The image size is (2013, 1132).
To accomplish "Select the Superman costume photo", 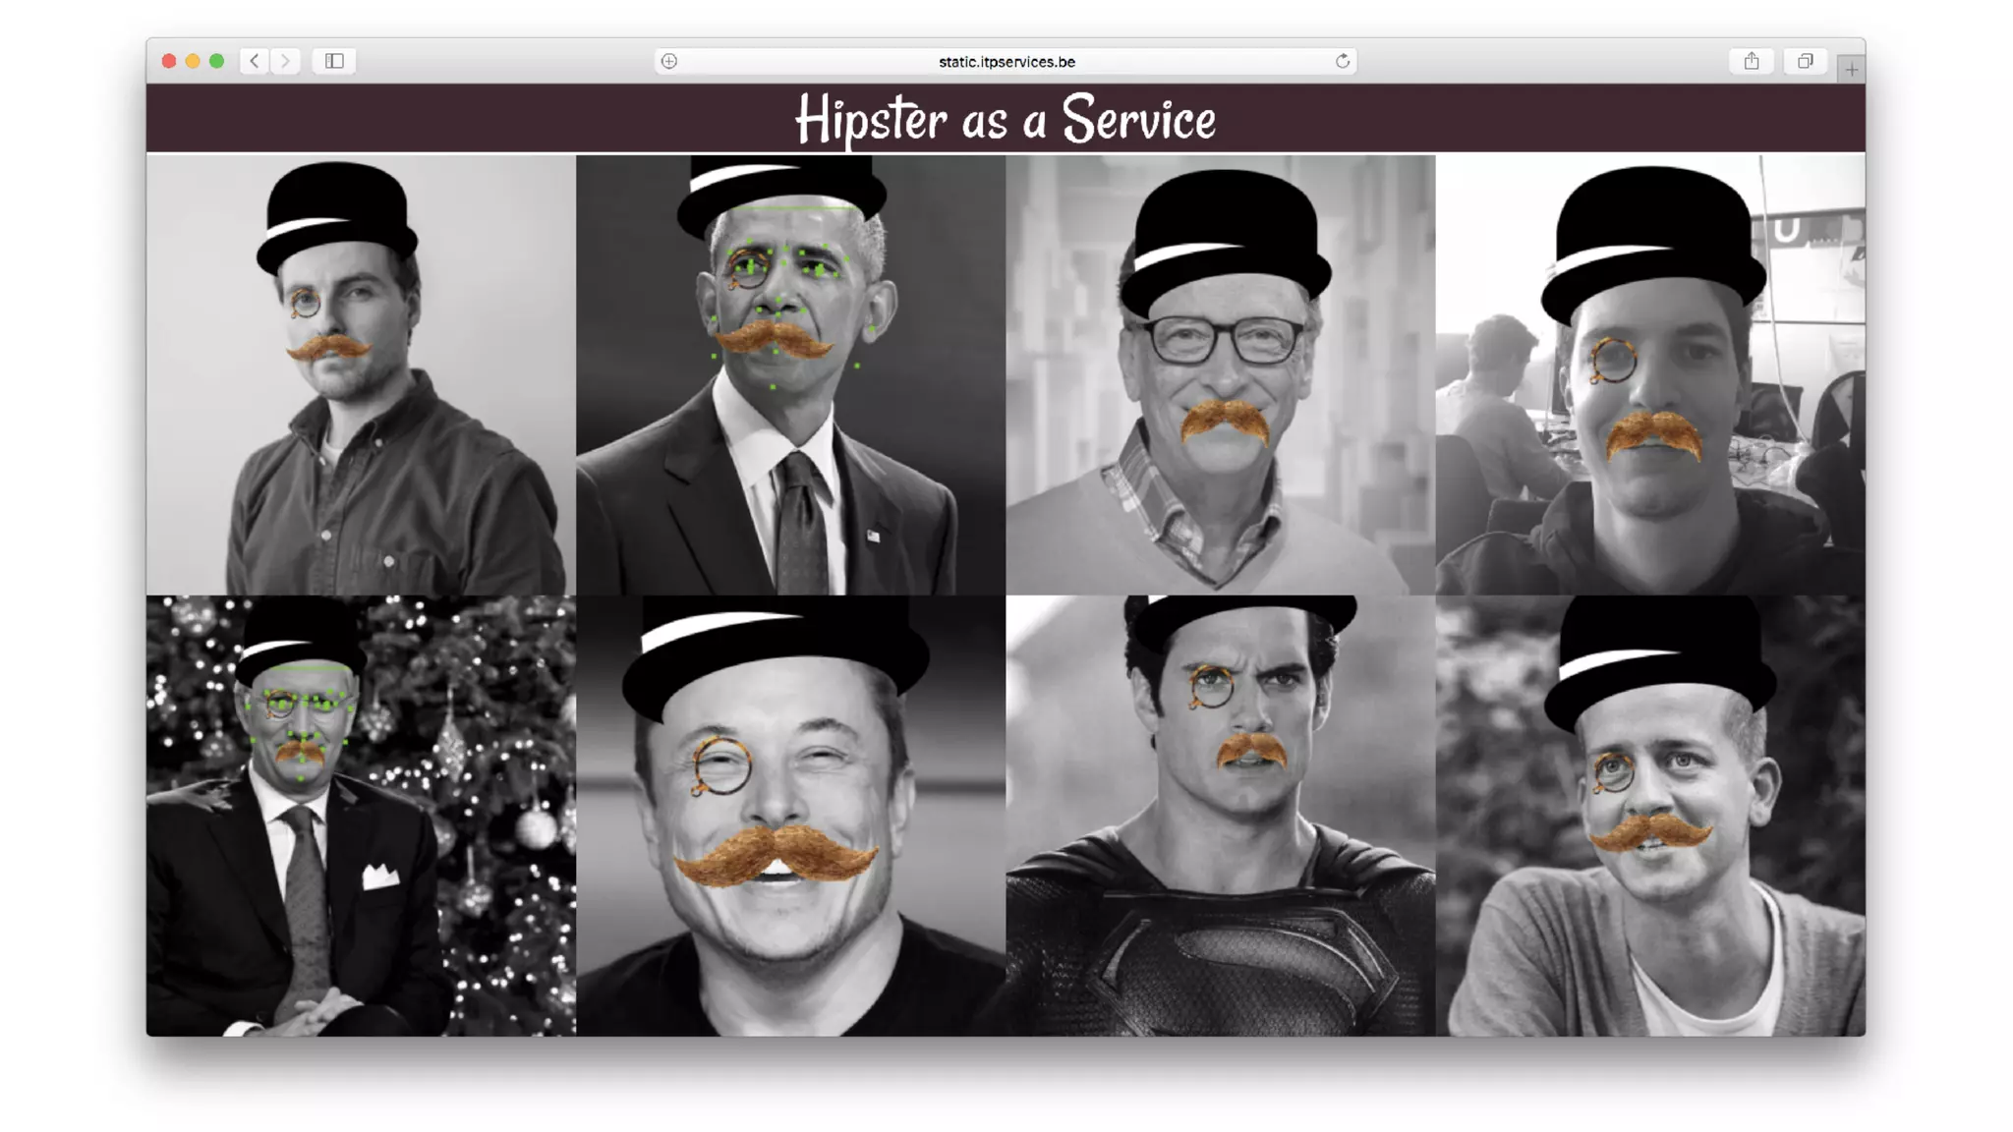I will pos(1220,816).
